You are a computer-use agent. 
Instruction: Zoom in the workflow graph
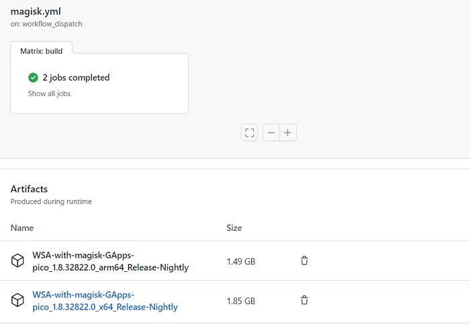[x=288, y=133]
